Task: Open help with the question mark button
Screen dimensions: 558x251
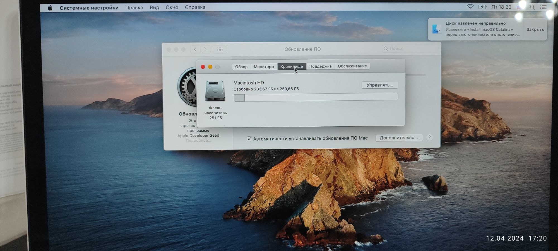Action: point(430,137)
